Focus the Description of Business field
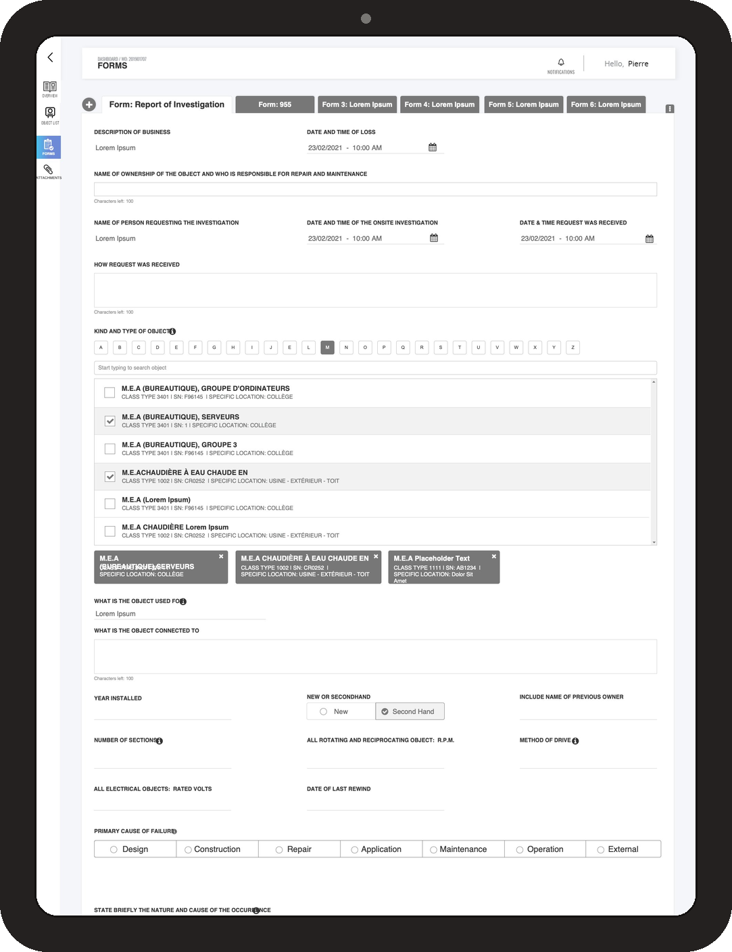Screen dimensions: 732x952 [162, 148]
